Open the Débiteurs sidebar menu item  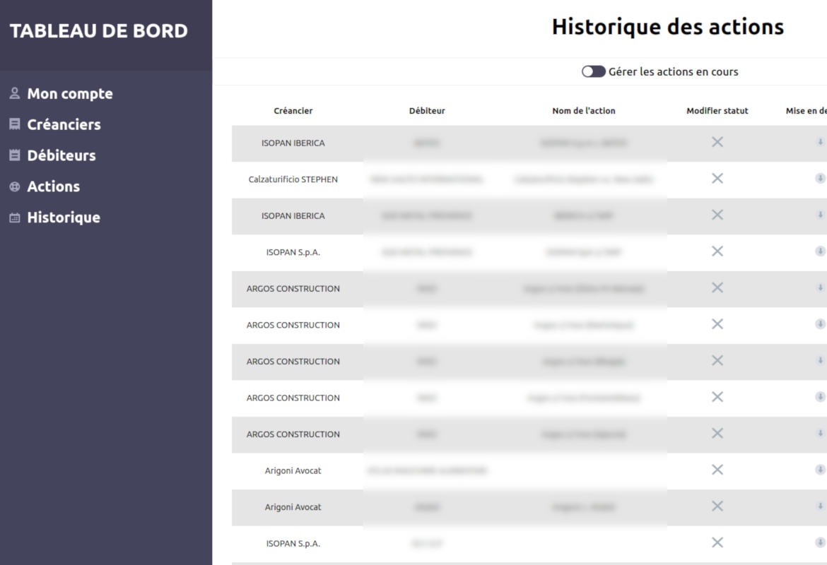[61, 155]
